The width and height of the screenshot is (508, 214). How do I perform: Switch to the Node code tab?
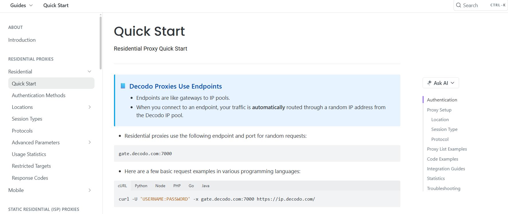click(x=160, y=186)
